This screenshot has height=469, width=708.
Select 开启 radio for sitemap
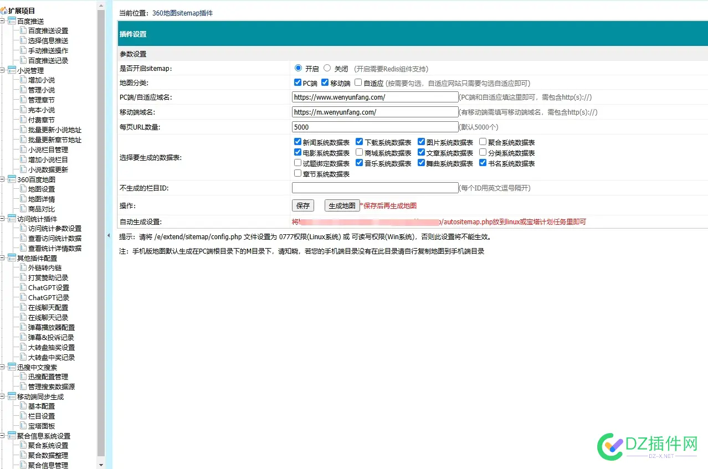299,68
